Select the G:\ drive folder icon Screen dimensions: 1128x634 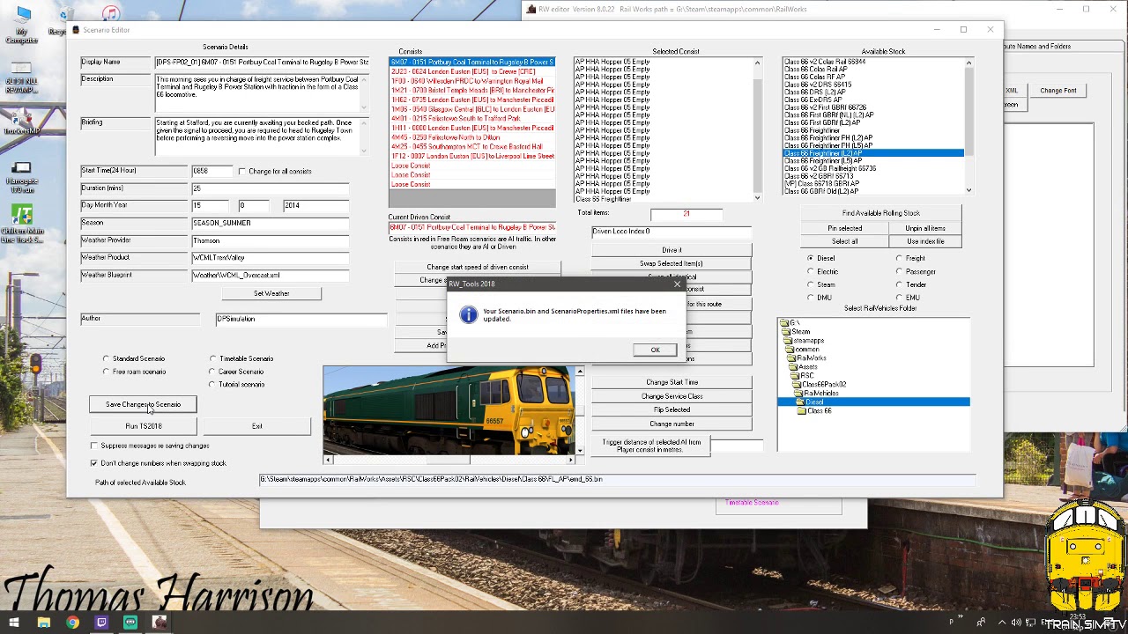[x=786, y=323]
